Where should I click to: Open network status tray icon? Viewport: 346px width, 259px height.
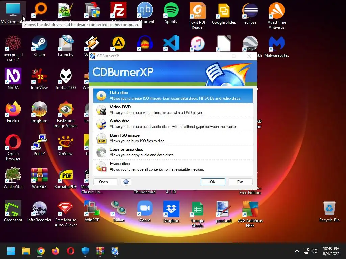tap(306, 251)
